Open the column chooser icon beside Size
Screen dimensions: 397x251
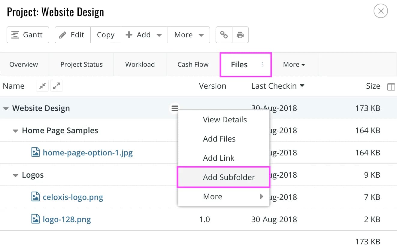click(x=391, y=87)
